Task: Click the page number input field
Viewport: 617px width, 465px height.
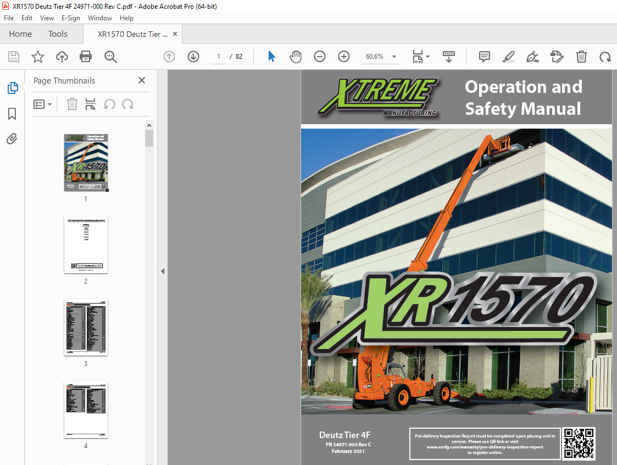Action: point(218,57)
